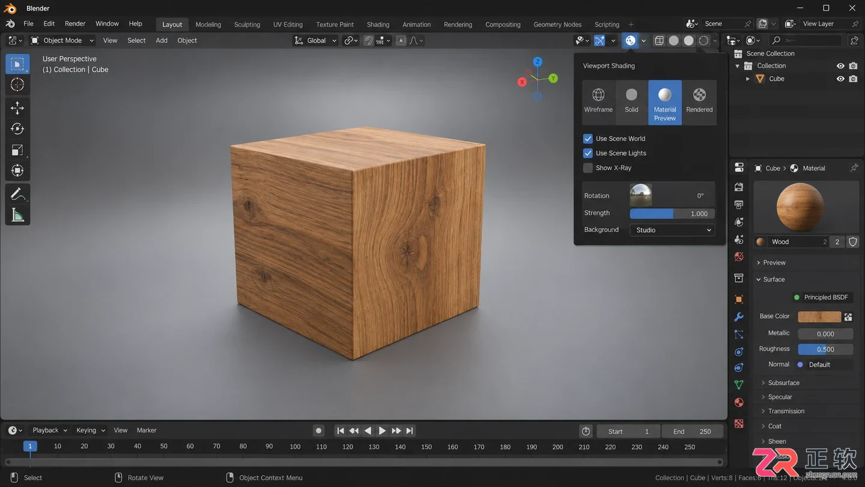Open the Object Mode dropdown

point(62,40)
